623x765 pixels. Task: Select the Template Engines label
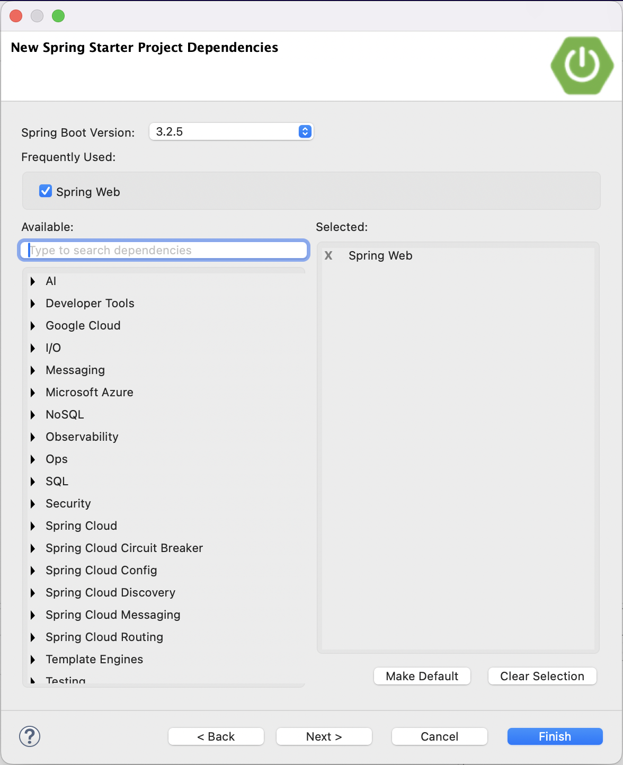pyautogui.click(x=94, y=660)
